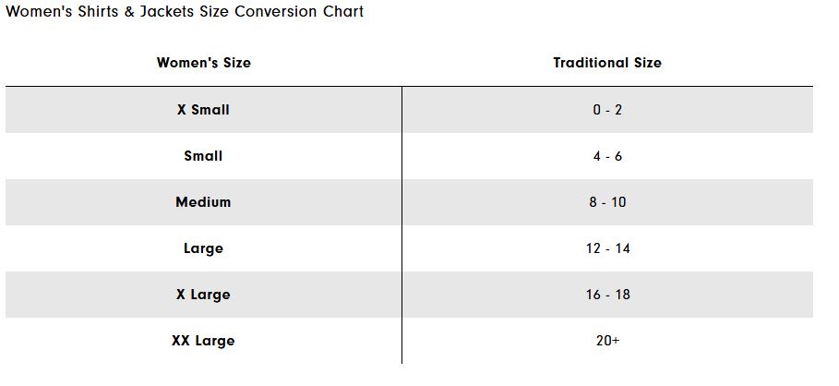Image resolution: width=839 pixels, height=386 pixels.
Task: Select the "Small" women's size cell
Action: [203, 155]
